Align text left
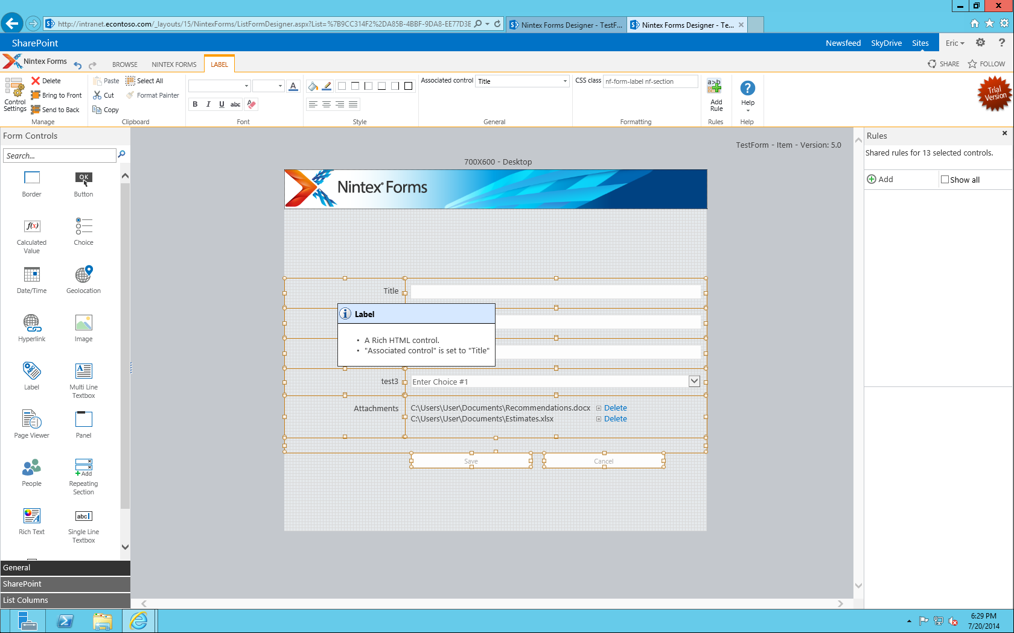Image resolution: width=1014 pixels, height=633 pixels. [x=313, y=104]
